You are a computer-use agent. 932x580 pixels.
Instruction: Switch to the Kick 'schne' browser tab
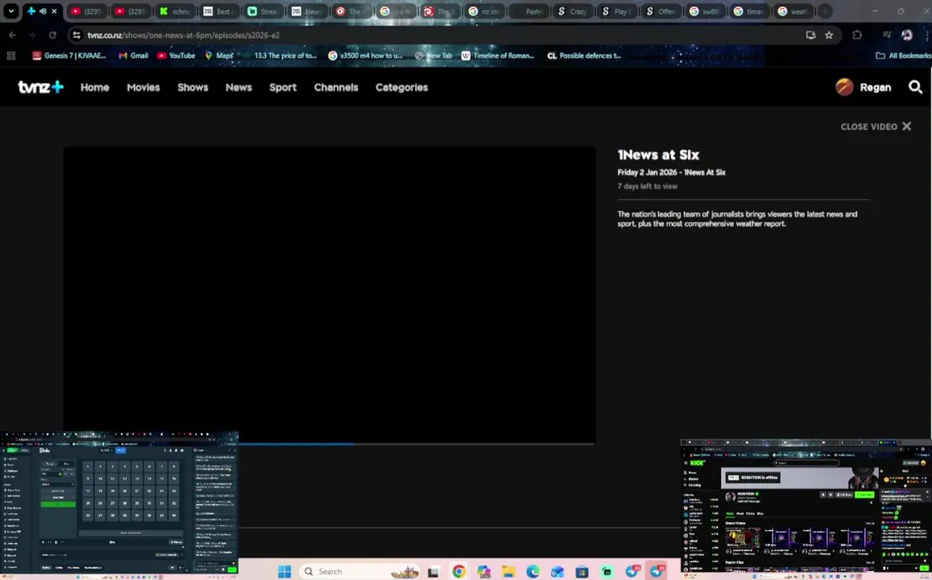pos(176,11)
